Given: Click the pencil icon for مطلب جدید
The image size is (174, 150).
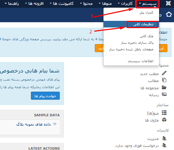Looking at the screenshot, I should click(x=164, y=73).
